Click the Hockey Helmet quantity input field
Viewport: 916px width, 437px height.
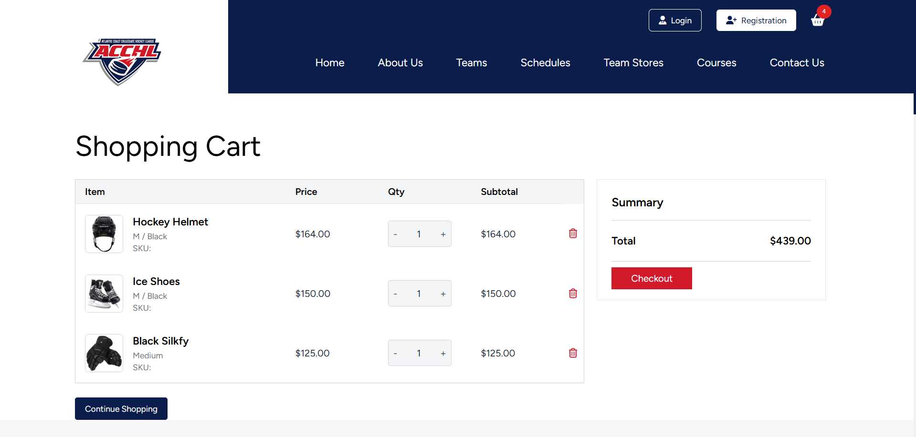[419, 234]
